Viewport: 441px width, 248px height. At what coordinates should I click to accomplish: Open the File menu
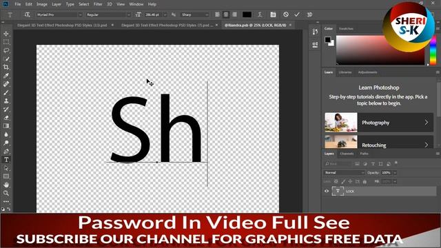tap(18, 4)
